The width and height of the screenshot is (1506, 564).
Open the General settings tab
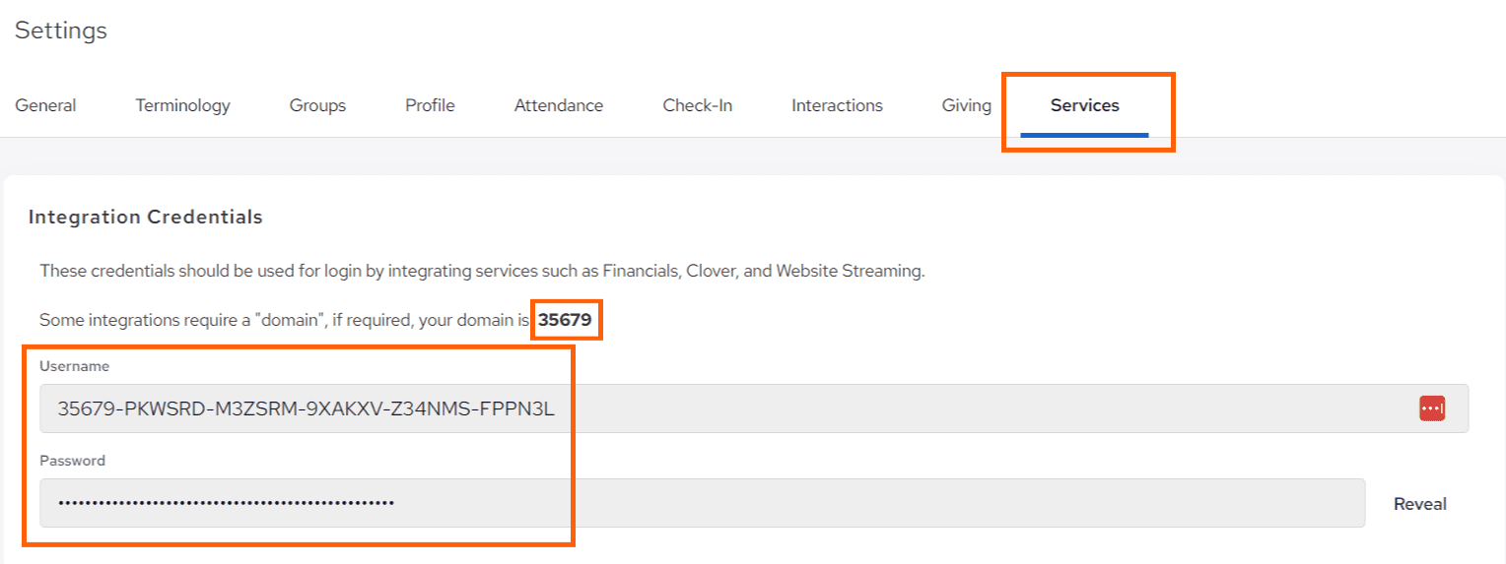(x=45, y=105)
